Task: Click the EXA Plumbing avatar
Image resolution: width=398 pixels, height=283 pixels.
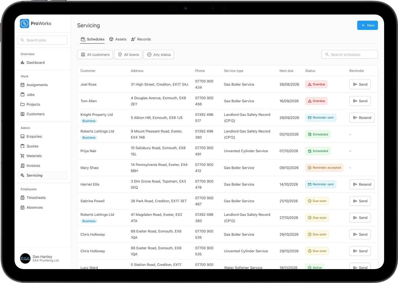Action: (x=25, y=259)
